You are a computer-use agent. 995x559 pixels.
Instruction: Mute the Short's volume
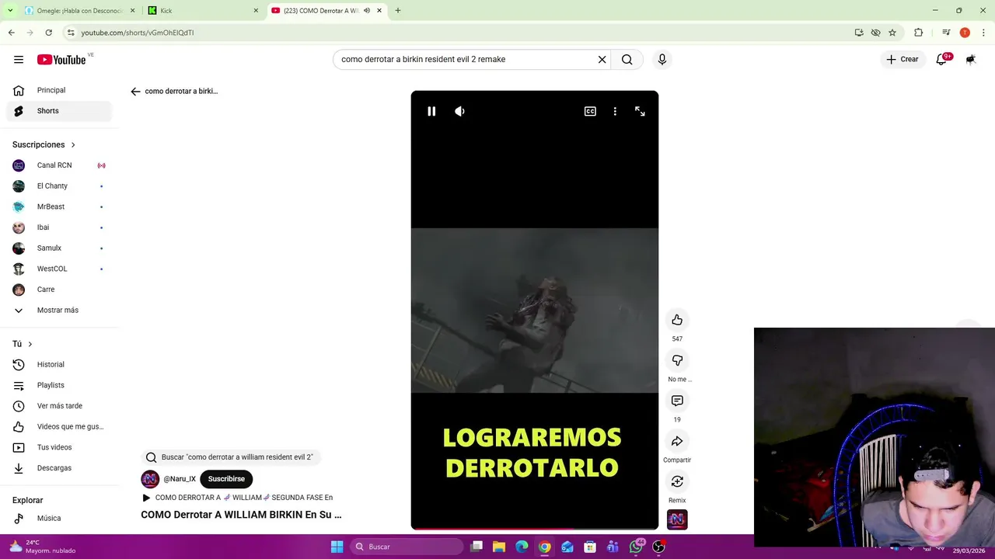click(459, 111)
